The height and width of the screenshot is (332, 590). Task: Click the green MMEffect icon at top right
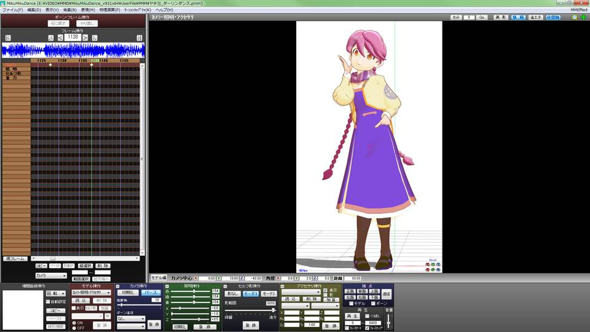coord(583,17)
